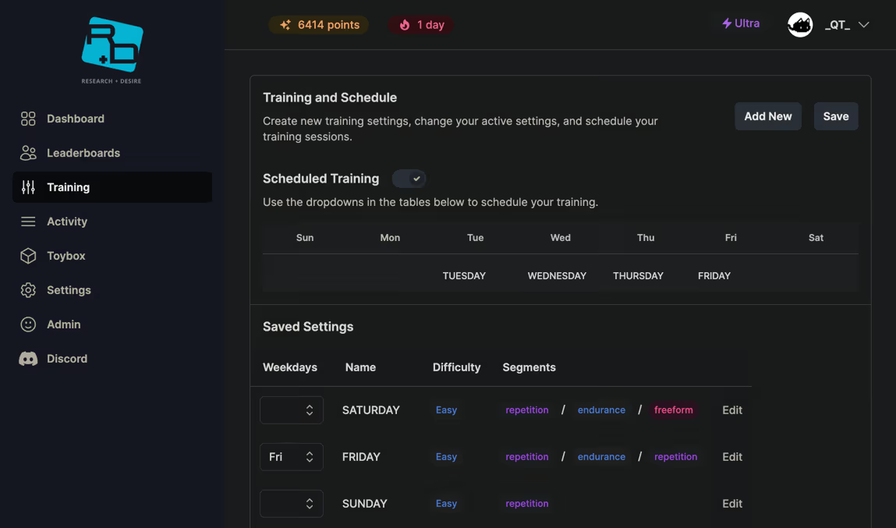The height and width of the screenshot is (528, 896).
Task: Click the Dashboard grid icon
Action: click(x=28, y=119)
